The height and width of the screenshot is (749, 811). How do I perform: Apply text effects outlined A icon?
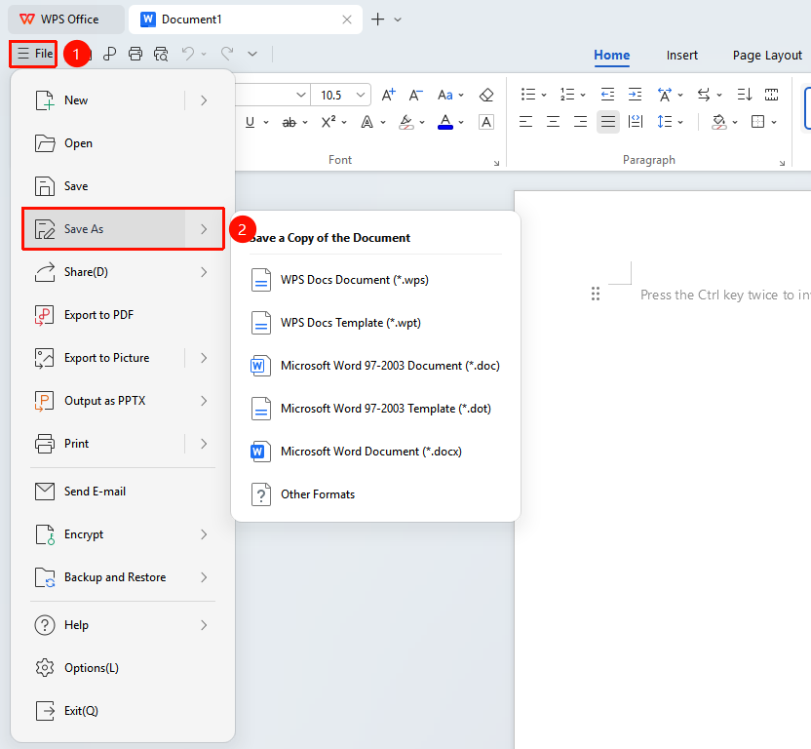pyautogui.click(x=367, y=122)
